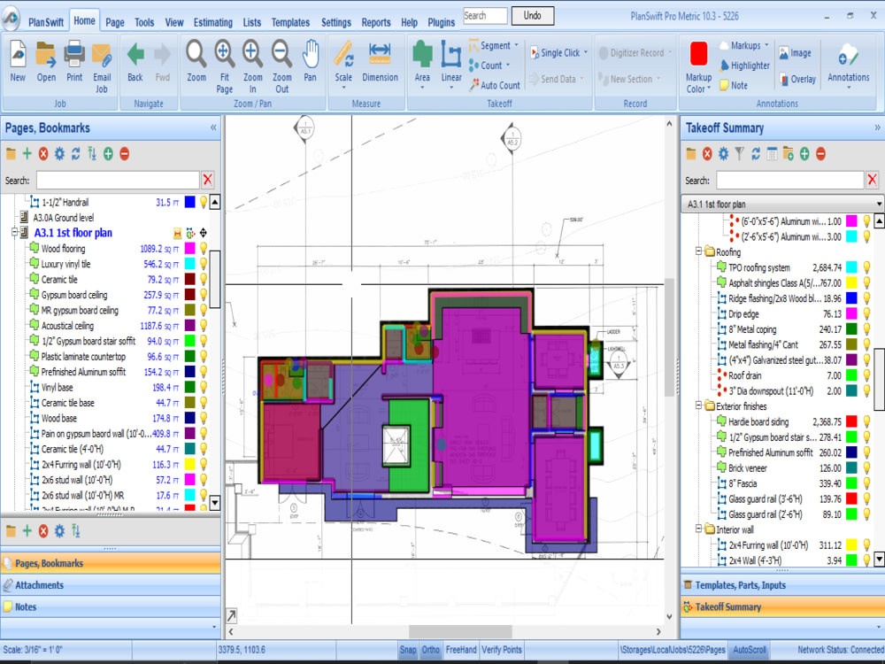Click Luxury vinyl tile cyan color swatch
This screenshot has height=664, width=885.
coord(189,264)
